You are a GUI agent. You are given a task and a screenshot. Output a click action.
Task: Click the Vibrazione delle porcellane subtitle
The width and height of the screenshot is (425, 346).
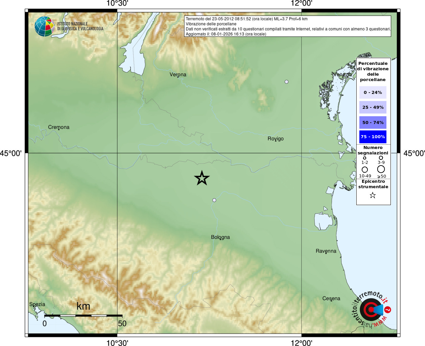[211, 24]
